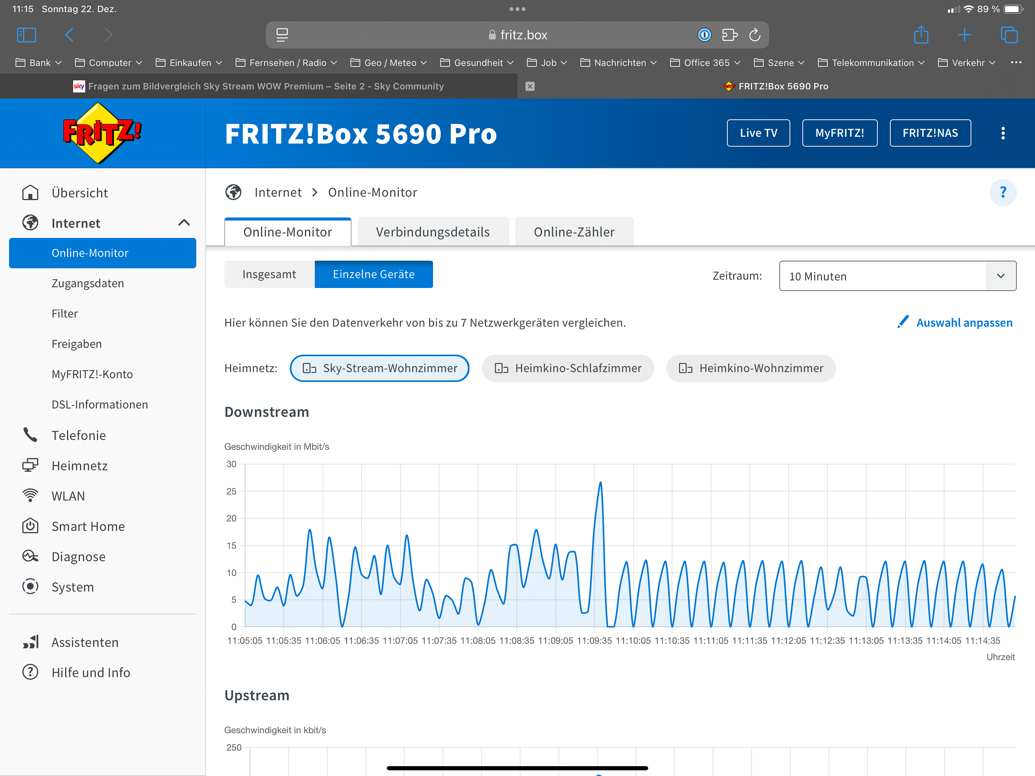Expand the Einkaufen bookmarks folder
Screen dimensions: 1035x776
(189, 63)
